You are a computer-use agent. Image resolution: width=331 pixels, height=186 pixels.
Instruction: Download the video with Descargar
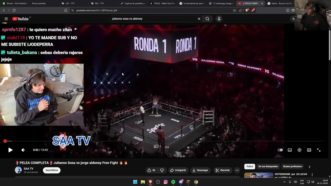[200, 170]
